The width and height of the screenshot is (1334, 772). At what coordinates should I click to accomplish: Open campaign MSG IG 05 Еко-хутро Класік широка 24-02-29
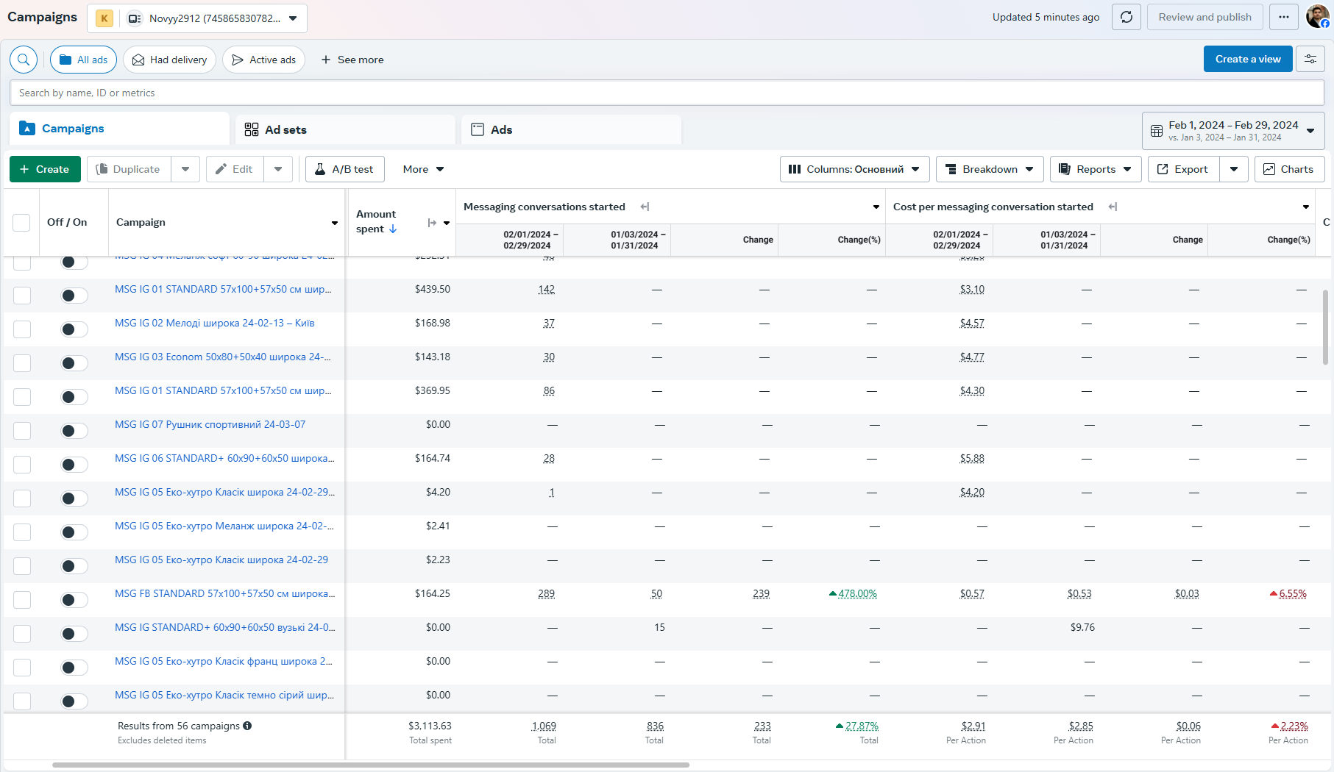[221, 560]
